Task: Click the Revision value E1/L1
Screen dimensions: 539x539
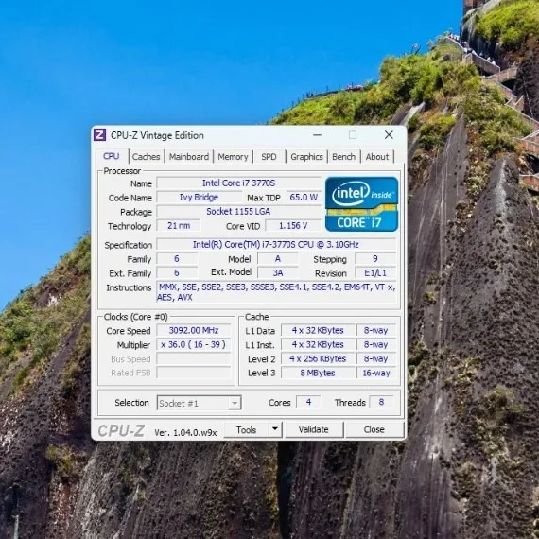Action: point(375,273)
